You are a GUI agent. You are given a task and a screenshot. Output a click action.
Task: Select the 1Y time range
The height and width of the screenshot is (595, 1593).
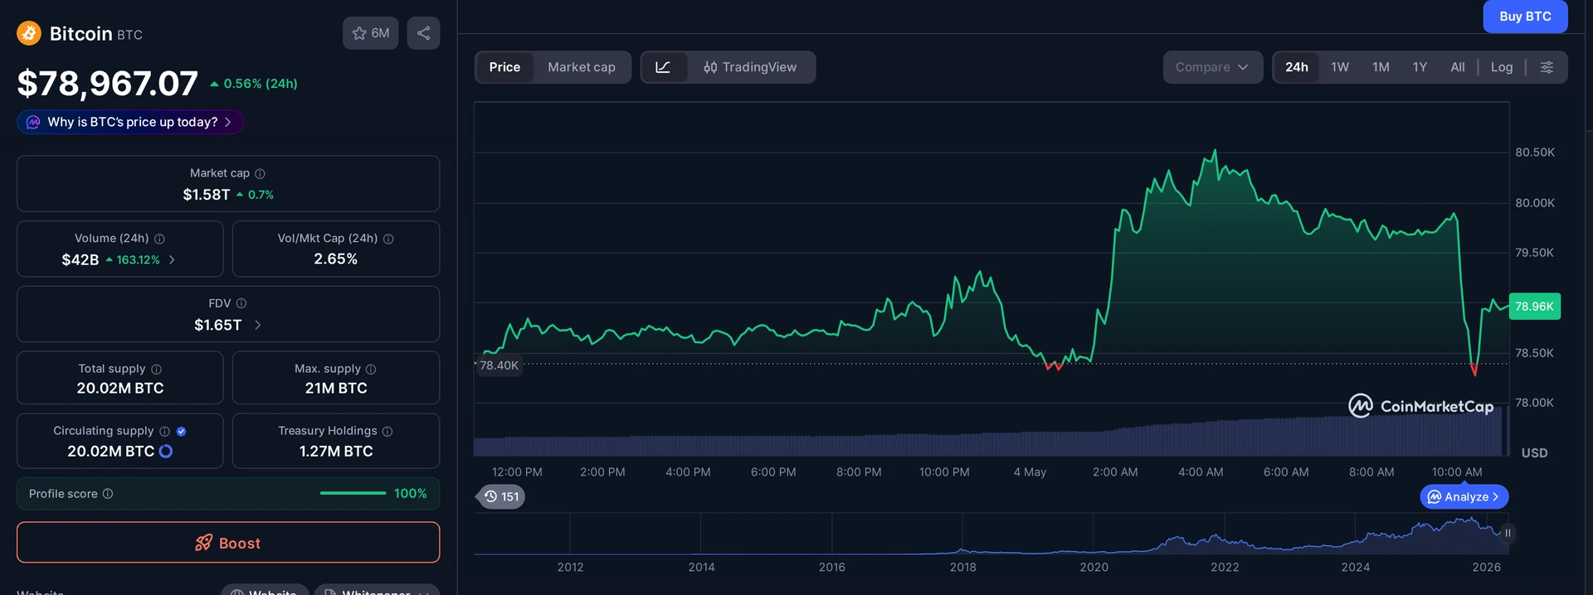1420,67
